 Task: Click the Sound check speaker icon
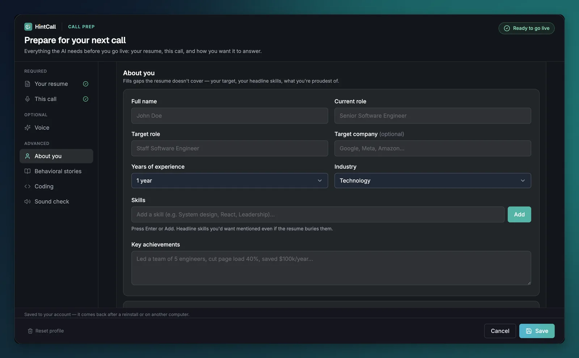28,202
